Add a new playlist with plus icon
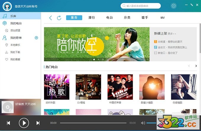The width and height of the screenshot is (201, 131). [36, 38]
